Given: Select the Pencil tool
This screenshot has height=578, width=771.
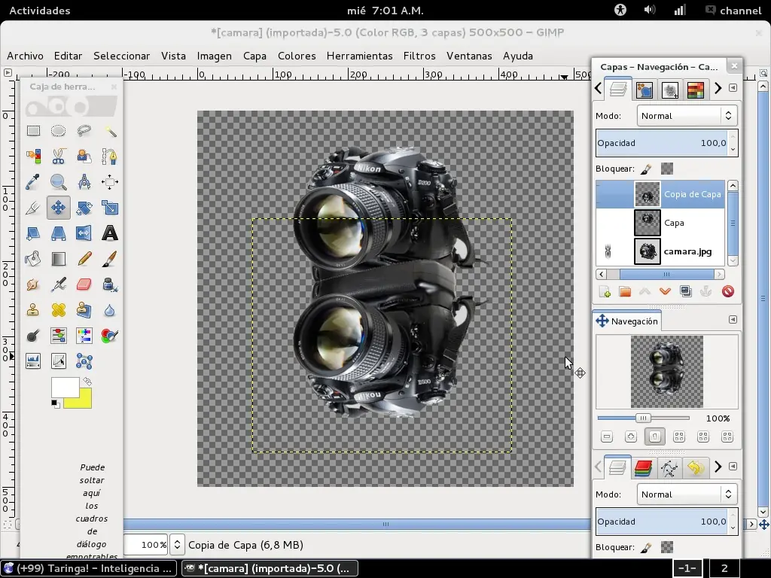Looking at the screenshot, I should pyautogui.click(x=84, y=259).
